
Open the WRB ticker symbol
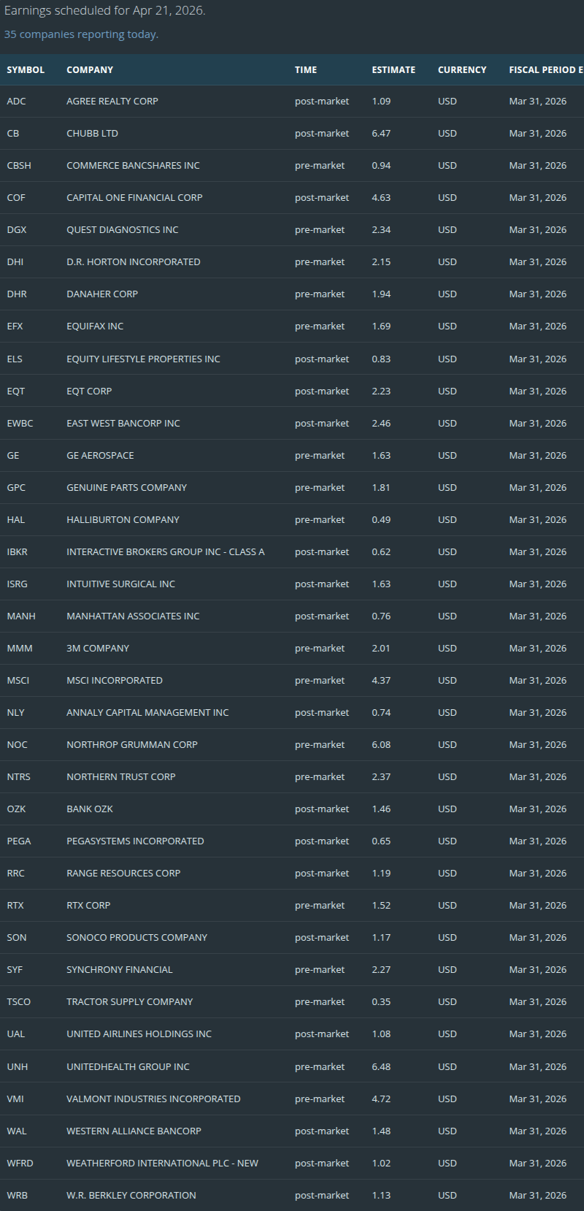[x=18, y=1196]
